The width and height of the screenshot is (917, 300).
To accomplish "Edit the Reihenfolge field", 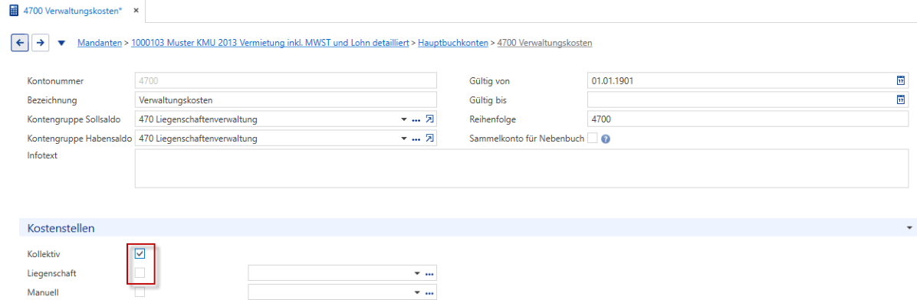I will pyautogui.click(x=748, y=119).
